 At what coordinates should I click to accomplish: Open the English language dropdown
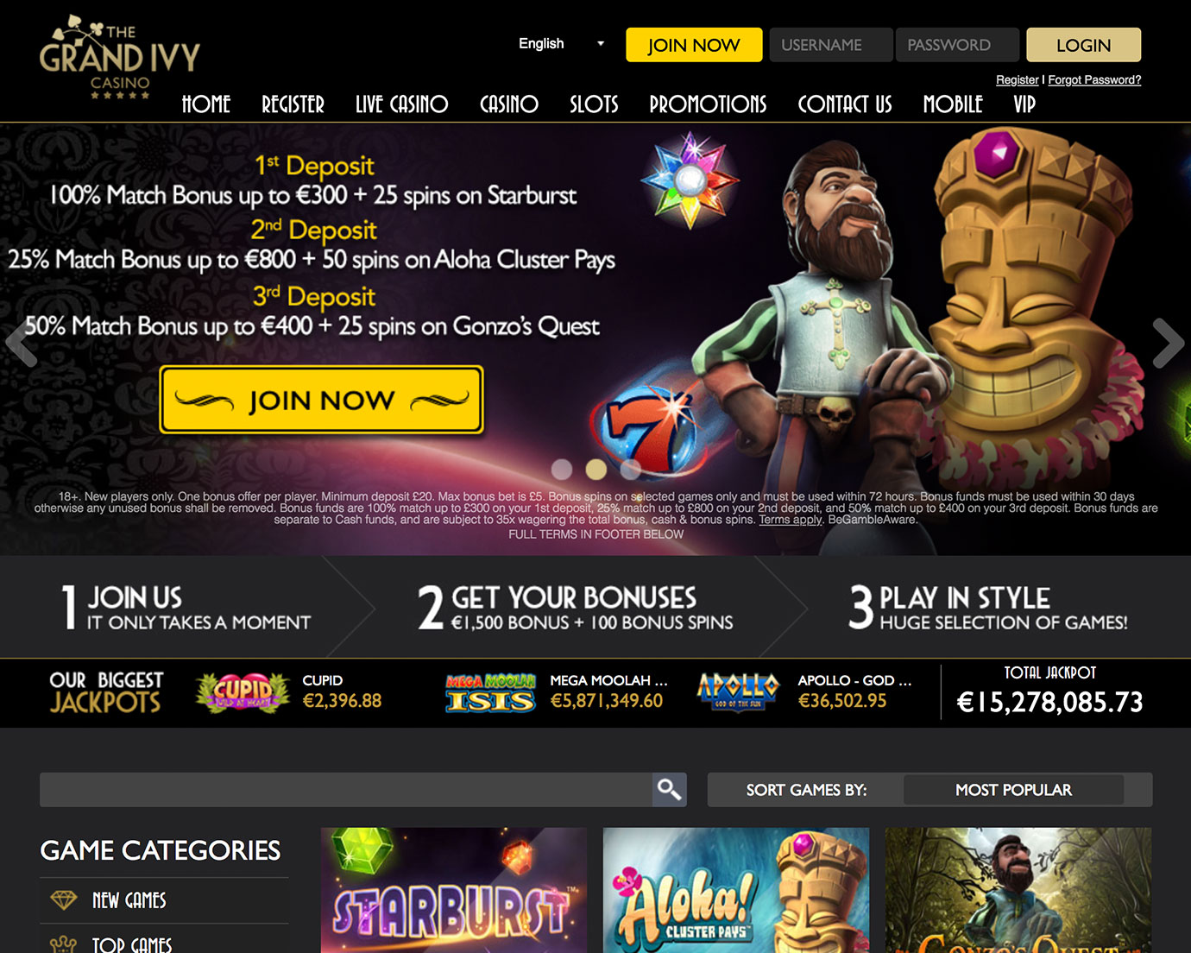coord(561,43)
